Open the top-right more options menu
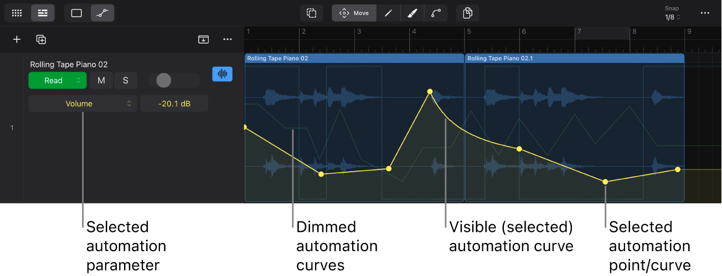This screenshot has width=722, height=276. 705,13
